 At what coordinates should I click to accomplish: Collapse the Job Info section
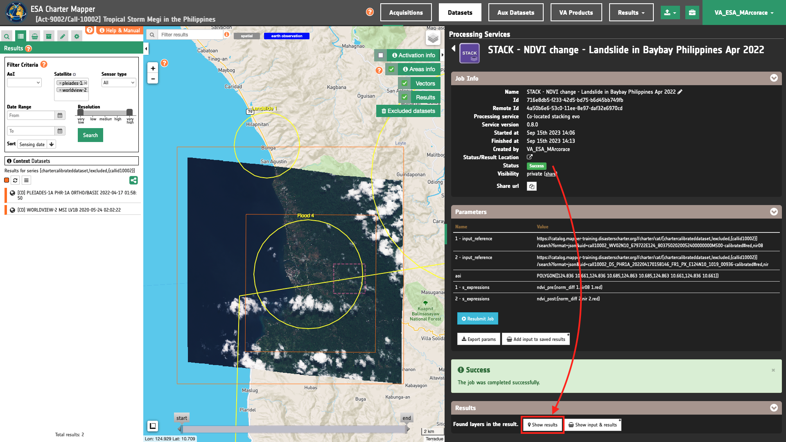click(774, 78)
